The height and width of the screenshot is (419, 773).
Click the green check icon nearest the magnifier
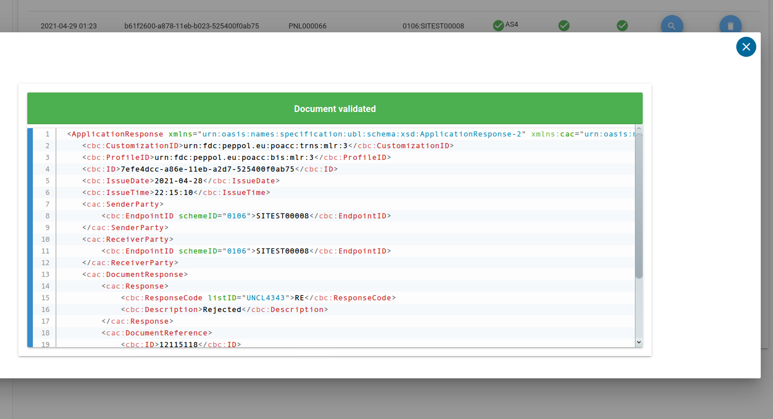click(623, 26)
